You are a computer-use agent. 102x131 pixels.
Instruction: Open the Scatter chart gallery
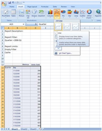click(83, 14)
